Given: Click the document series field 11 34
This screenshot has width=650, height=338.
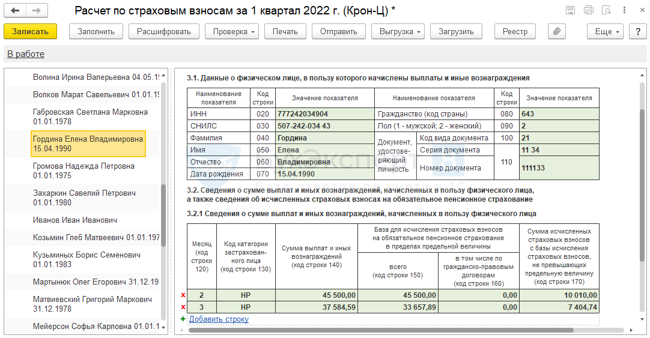Looking at the screenshot, I should point(559,150).
